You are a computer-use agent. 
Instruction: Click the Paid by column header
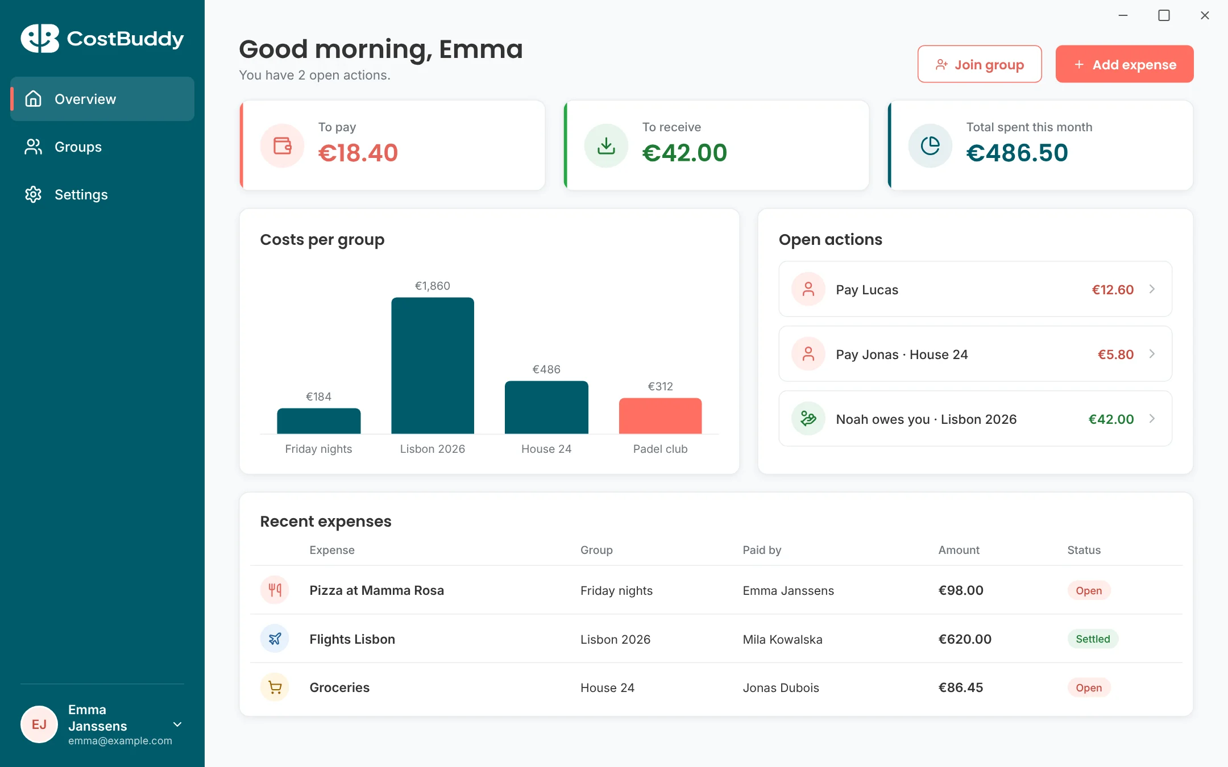762,550
